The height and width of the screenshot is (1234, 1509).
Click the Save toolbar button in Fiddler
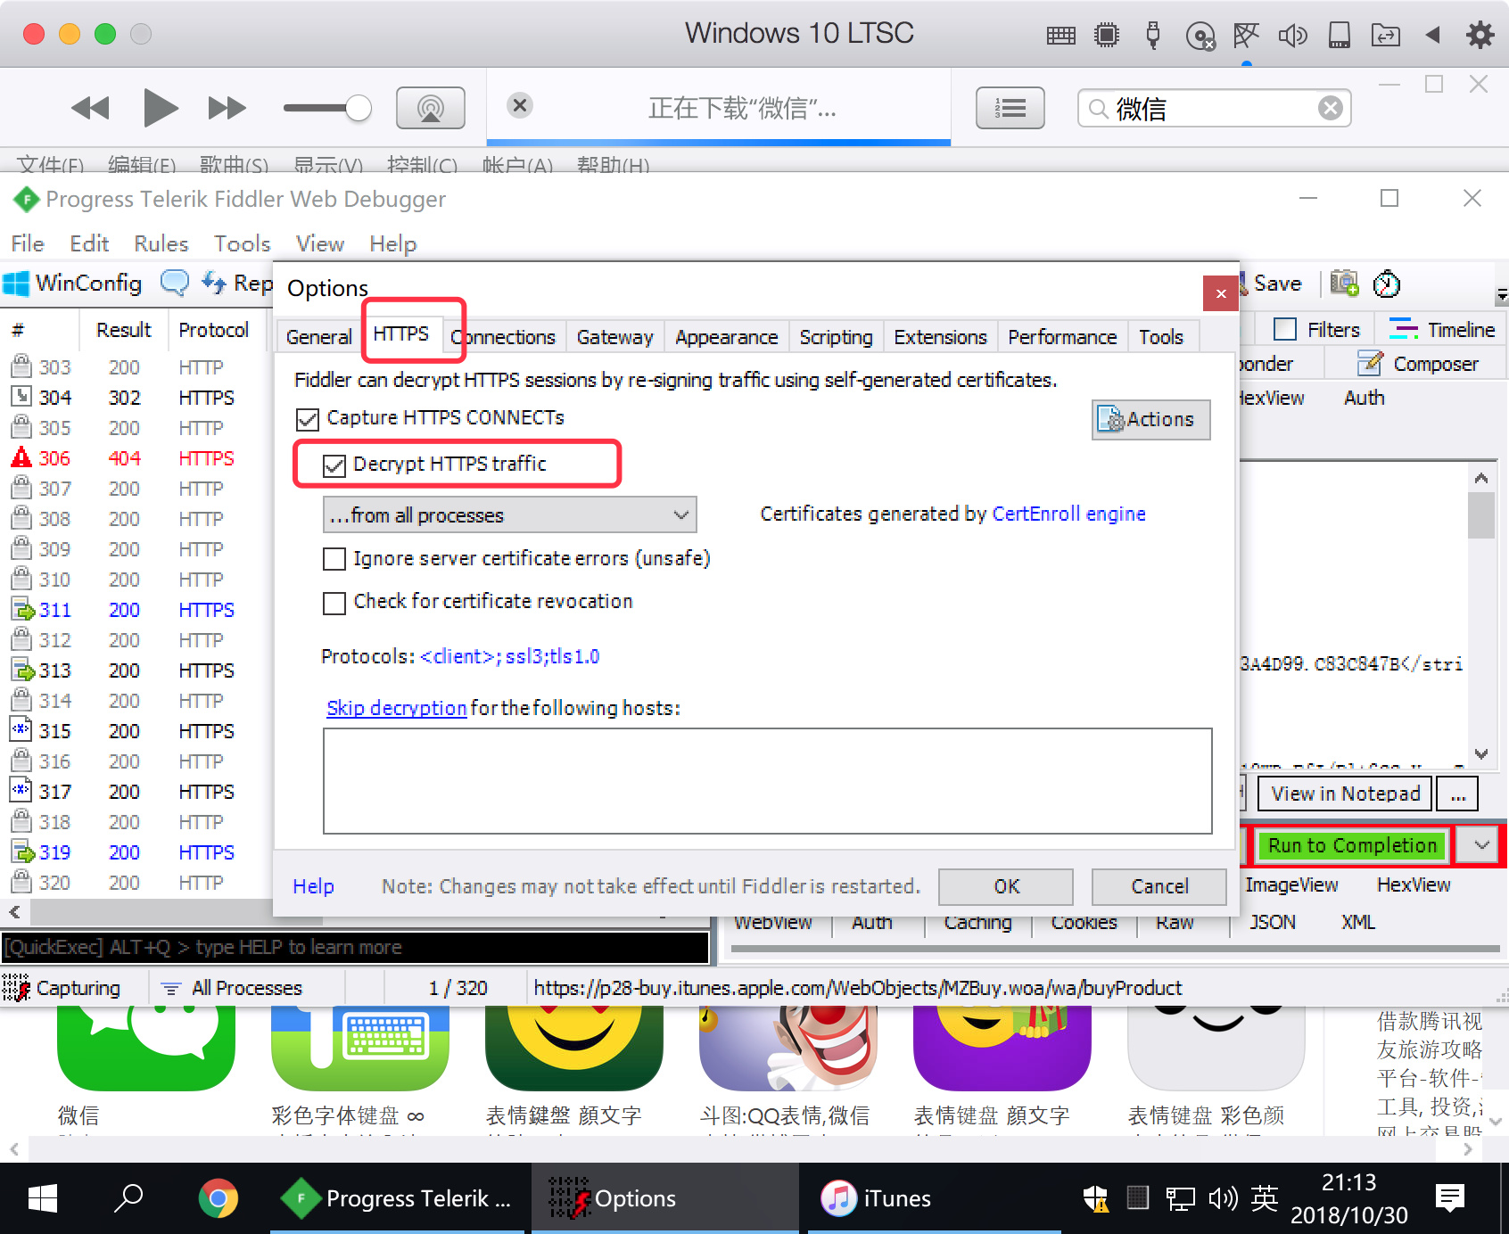tap(1271, 284)
